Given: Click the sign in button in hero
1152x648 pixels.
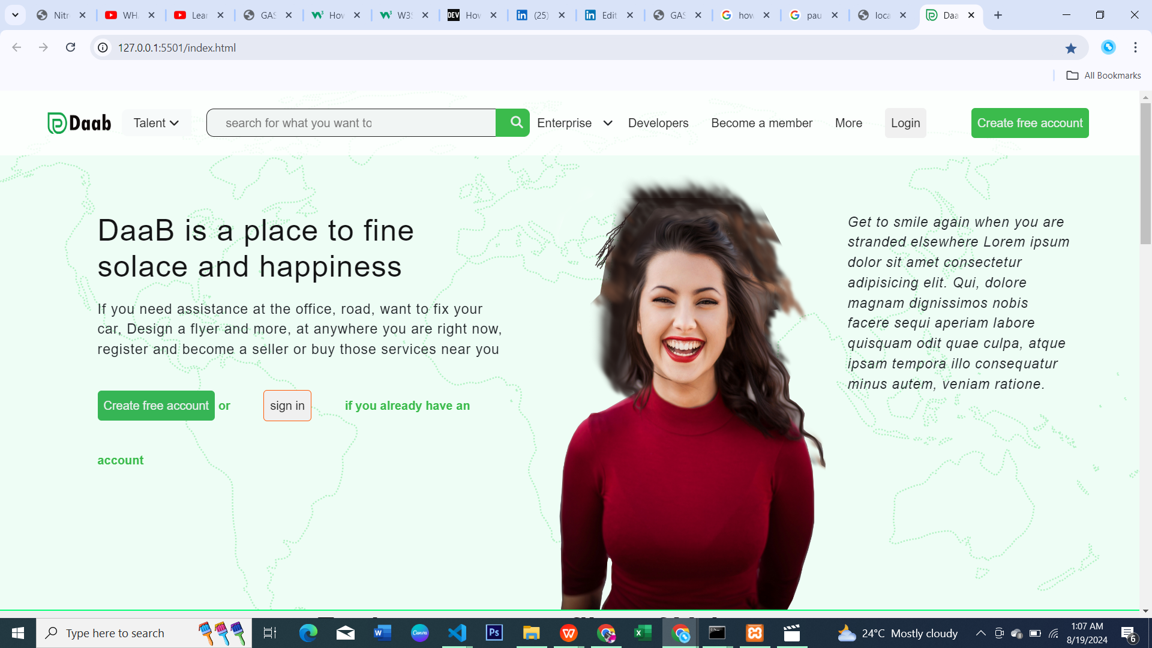Looking at the screenshot, I should click(x=287, y=406).
